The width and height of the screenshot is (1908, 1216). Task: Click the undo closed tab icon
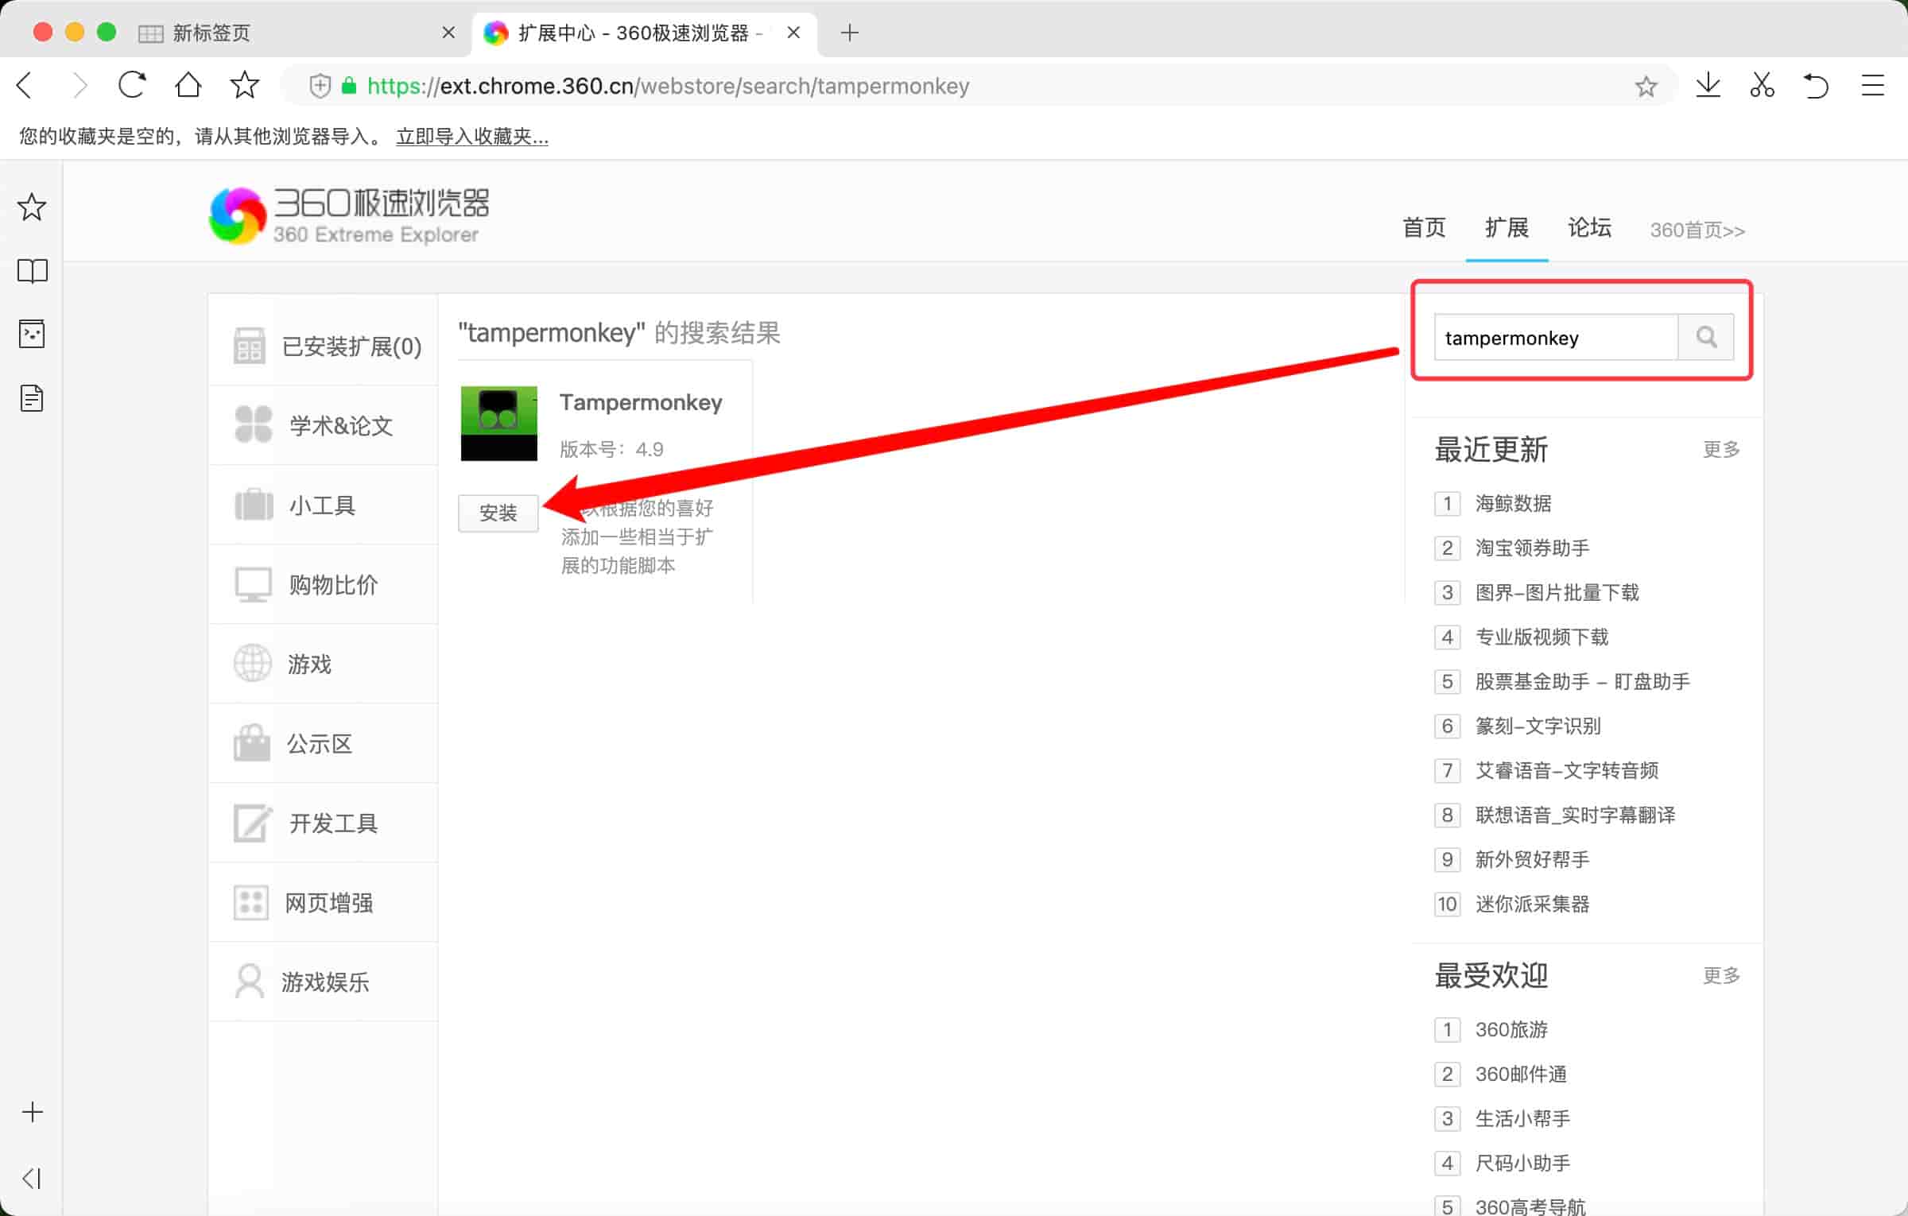click(x=1817, y=85)
